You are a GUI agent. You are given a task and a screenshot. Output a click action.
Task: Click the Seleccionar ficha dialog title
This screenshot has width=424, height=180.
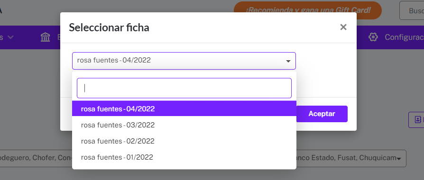click(109, 27)
